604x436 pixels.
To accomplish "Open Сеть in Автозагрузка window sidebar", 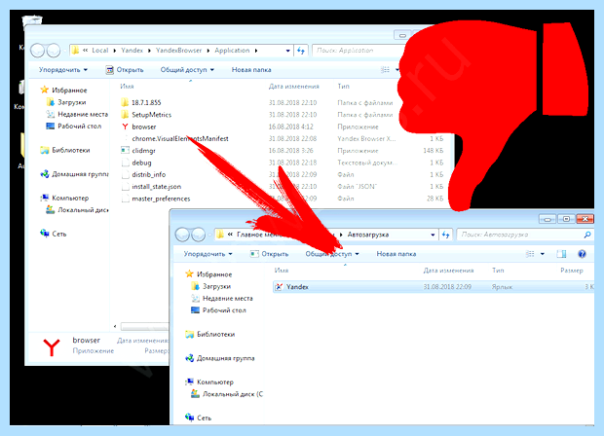I will (x=199, y=418).
